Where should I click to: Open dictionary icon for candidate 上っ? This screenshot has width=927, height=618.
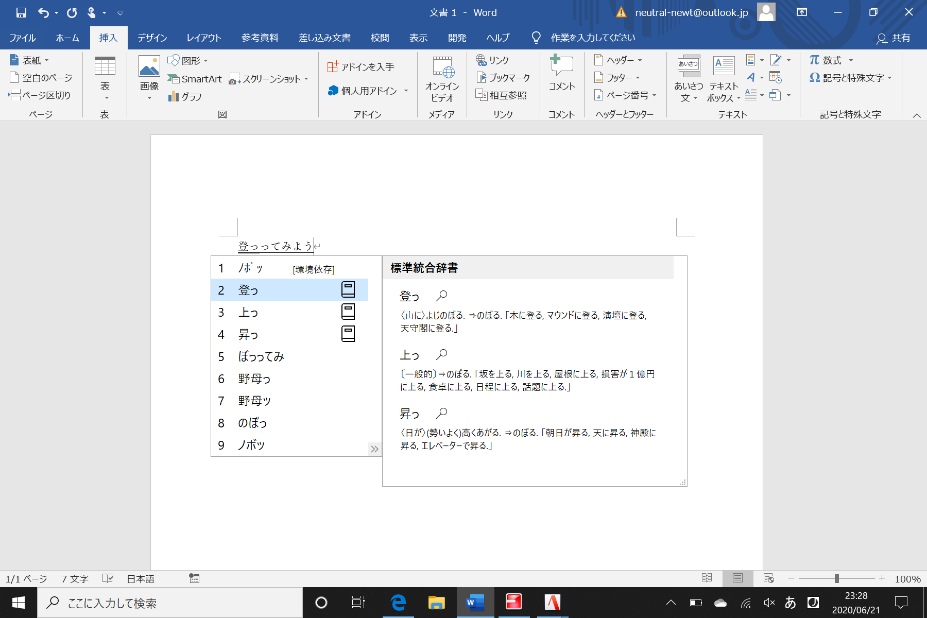[348, 312]
